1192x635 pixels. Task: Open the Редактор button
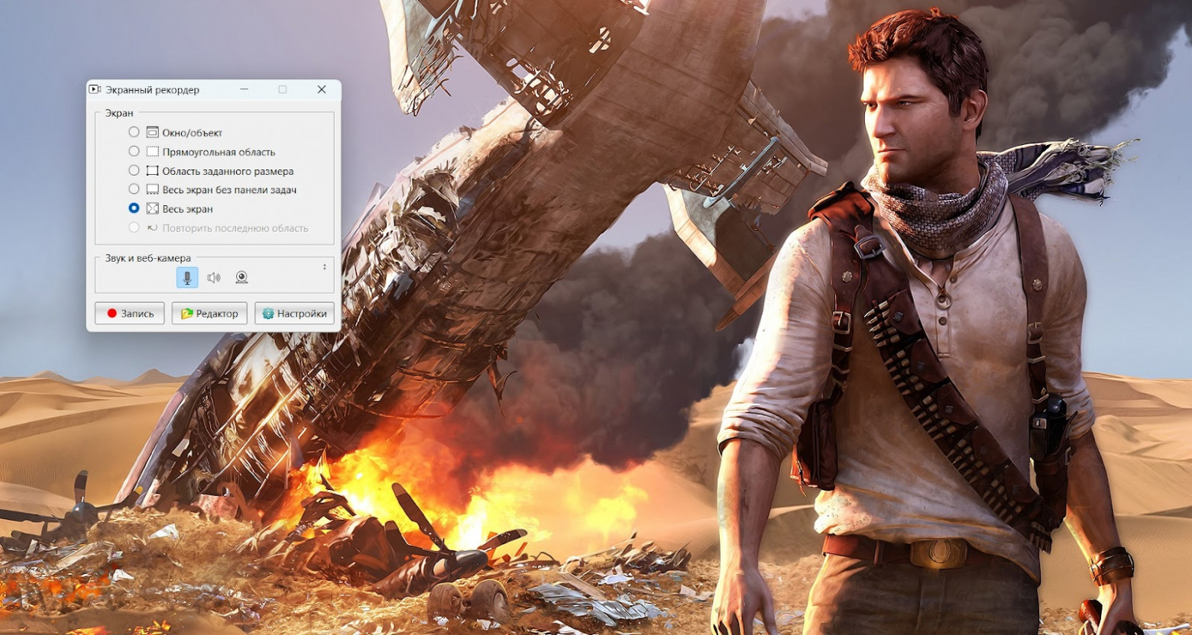209,314
